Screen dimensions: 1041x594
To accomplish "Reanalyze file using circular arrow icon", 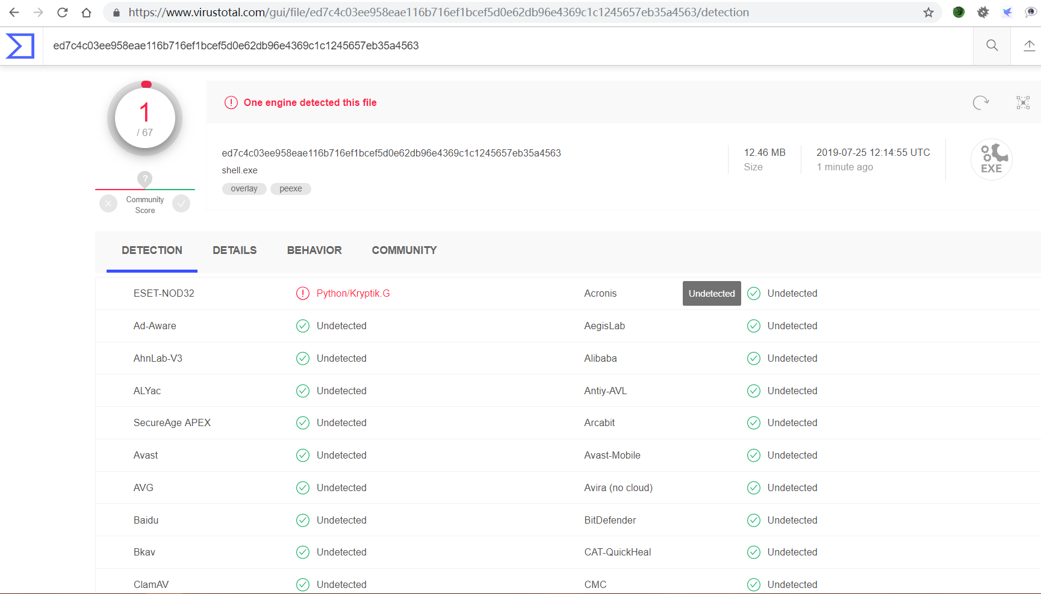I will tap(981, 102).
